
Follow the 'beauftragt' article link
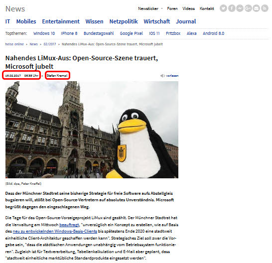69,225
